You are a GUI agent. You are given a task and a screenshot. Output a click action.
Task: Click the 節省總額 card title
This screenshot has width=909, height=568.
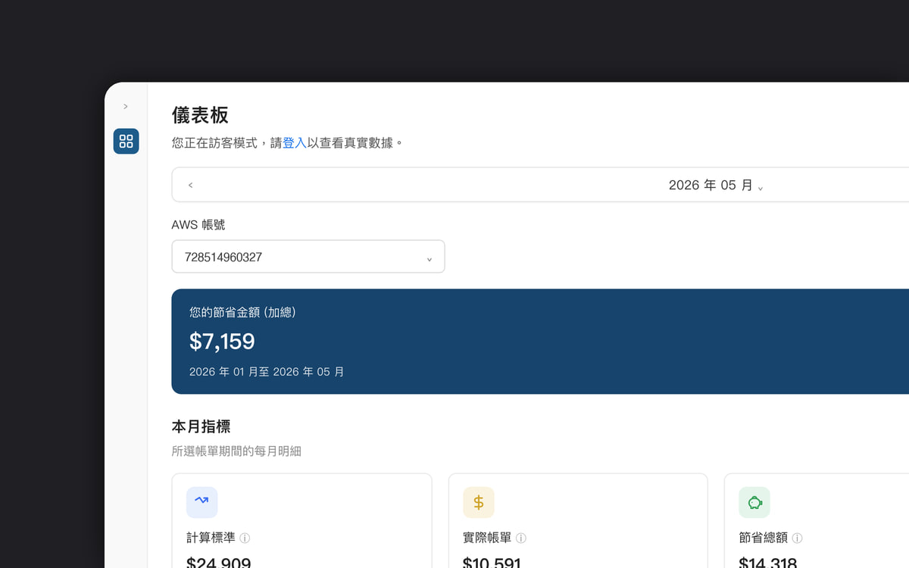[764, 538]
